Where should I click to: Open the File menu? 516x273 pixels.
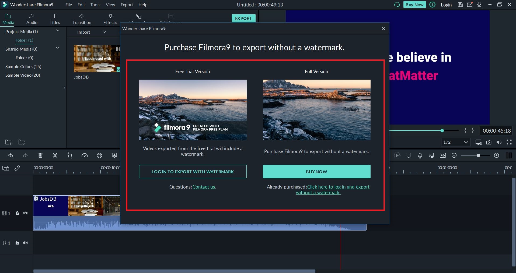click(69, 5)
